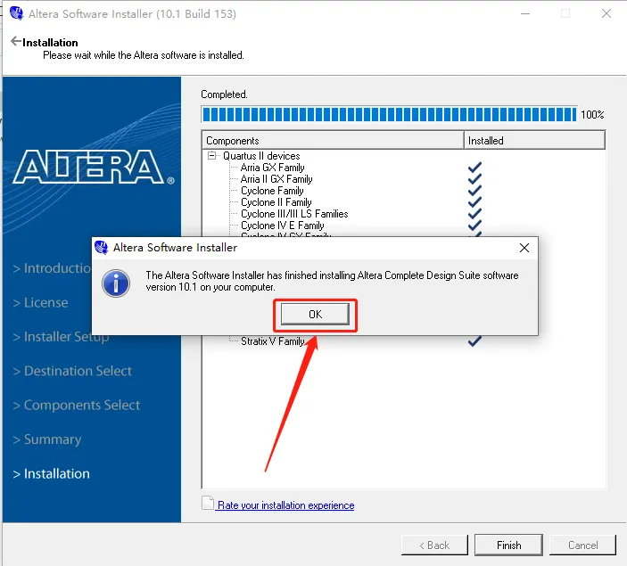Click the blue information icon in the dialog
Image resolution: width=627 pixels, height=566 pixels.
coord(116,283)
